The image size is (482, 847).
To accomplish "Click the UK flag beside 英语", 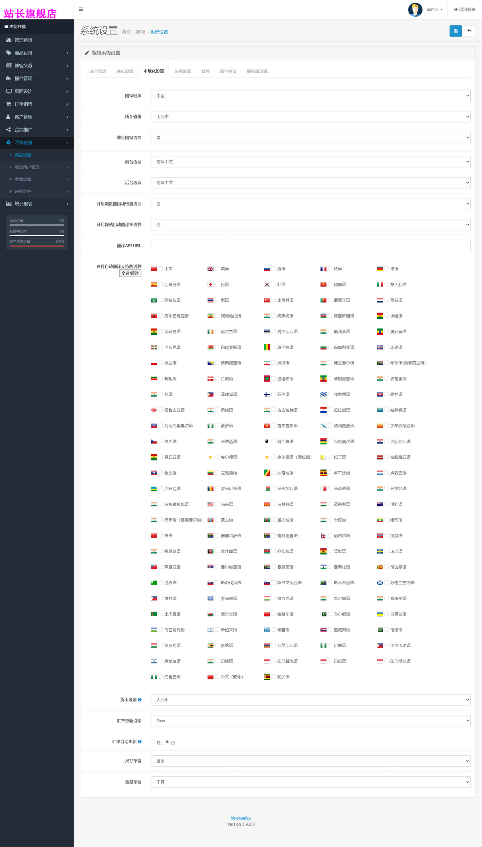I will pos(210,269).
